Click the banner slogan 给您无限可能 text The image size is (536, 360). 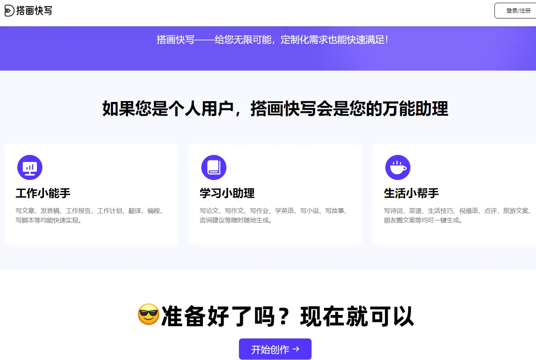pyautogui.click(x=272, y=40)
